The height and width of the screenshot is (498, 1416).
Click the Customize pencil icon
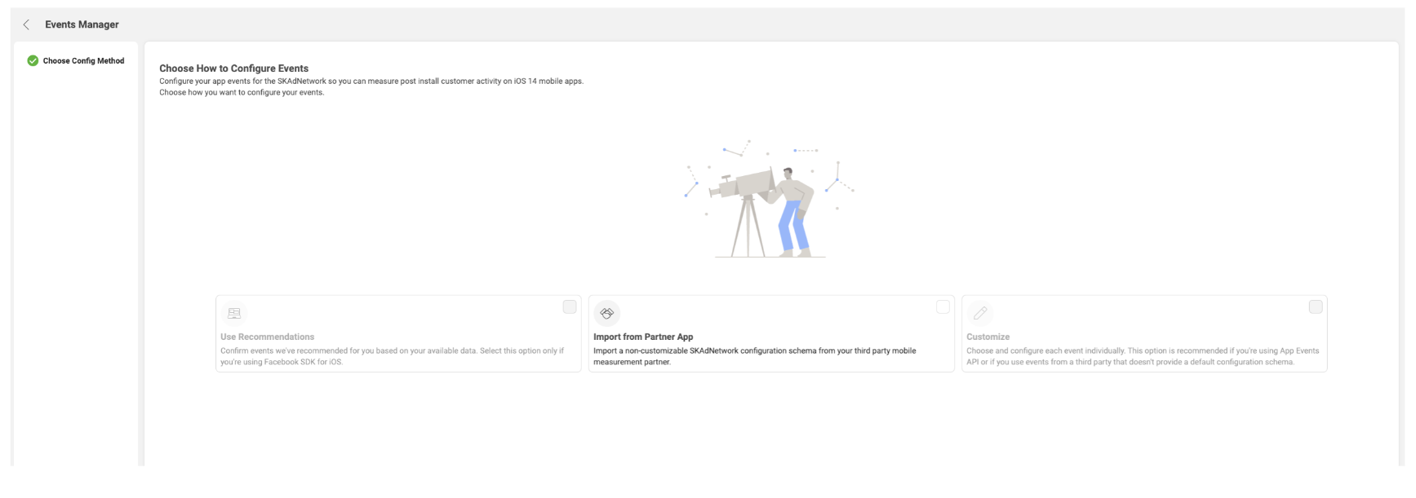[980, 313]
